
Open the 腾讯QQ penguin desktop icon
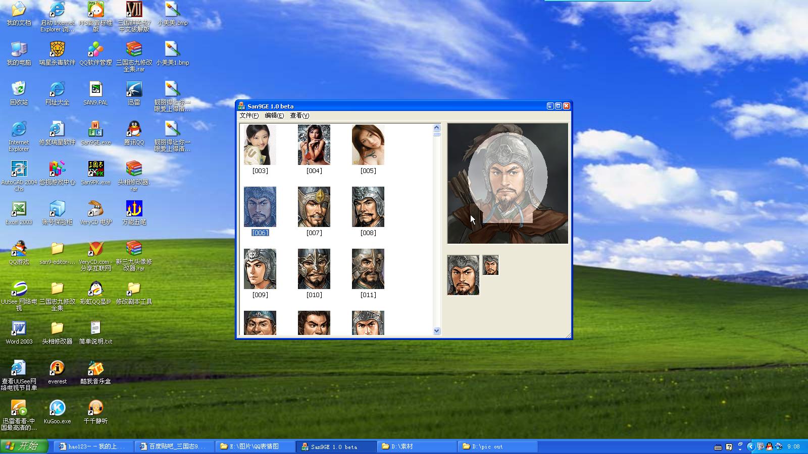pos(134,130)
